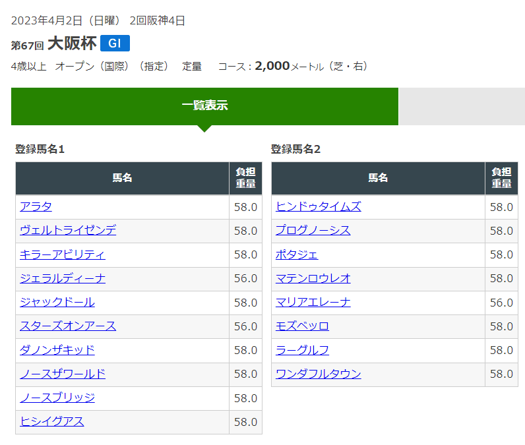
Task: Open horse link ヒンドゥタイムズ
Action: coord(319,207)
